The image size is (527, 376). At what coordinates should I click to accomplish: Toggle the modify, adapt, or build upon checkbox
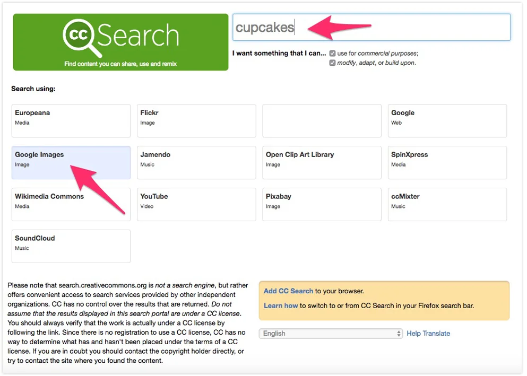click(332, 63)
